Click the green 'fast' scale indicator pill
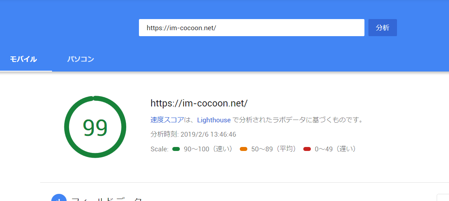The height and width of the screenshot is (201, 449). 176,149
